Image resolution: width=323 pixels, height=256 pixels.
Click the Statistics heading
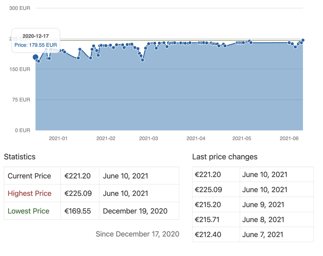click(20, 157)
